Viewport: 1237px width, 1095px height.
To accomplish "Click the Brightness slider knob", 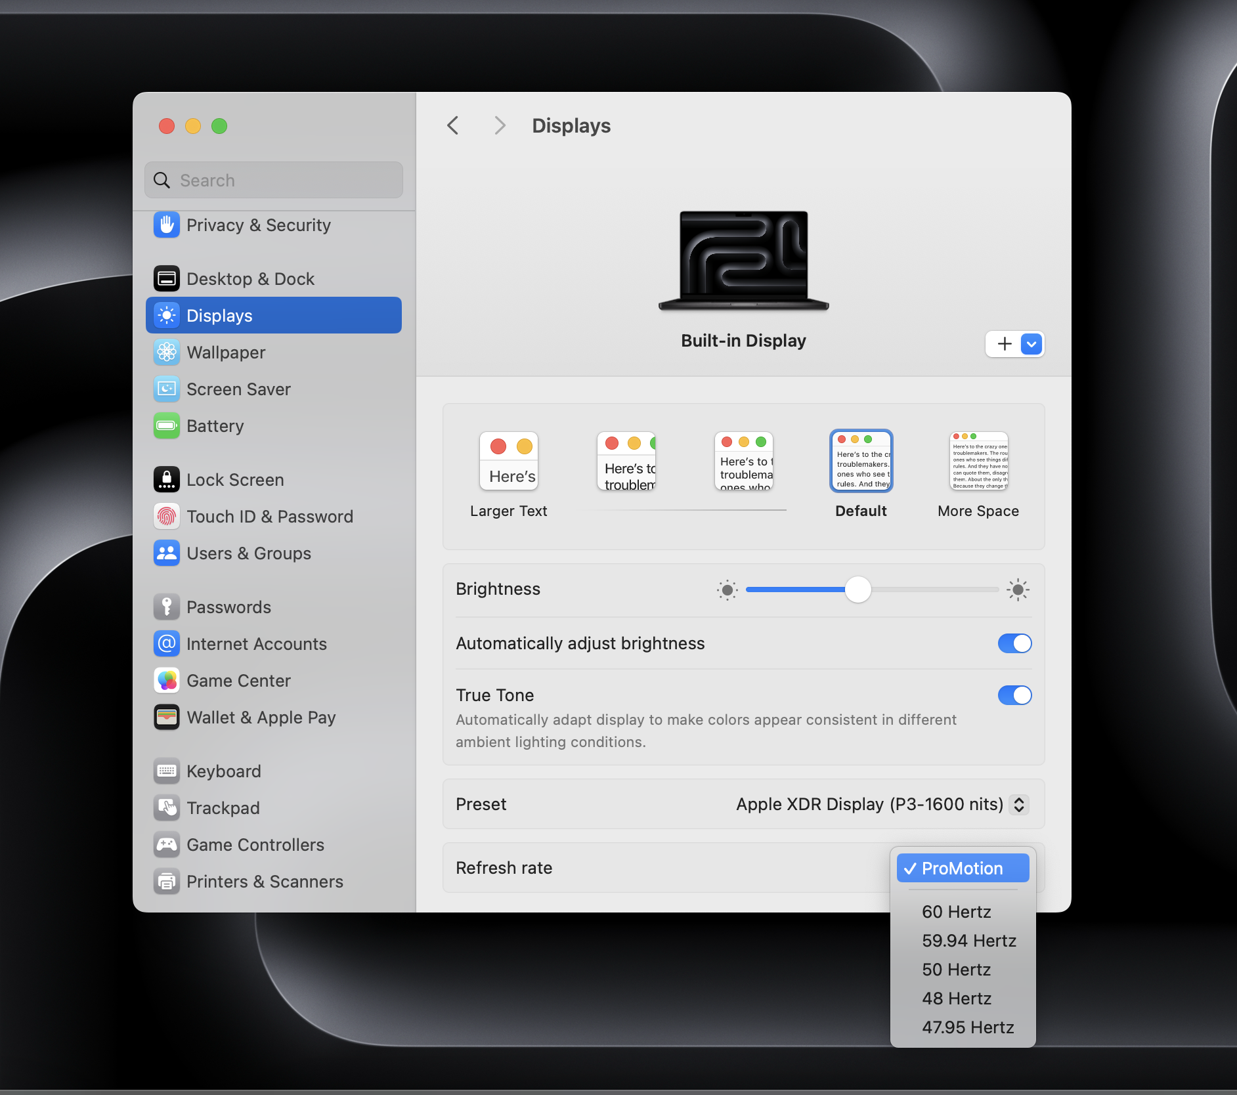I will [x=857, y=590].
